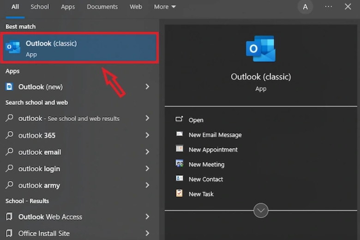Choose New Email Message action
This screenshot has height=240, width=360.
(215, 135)
